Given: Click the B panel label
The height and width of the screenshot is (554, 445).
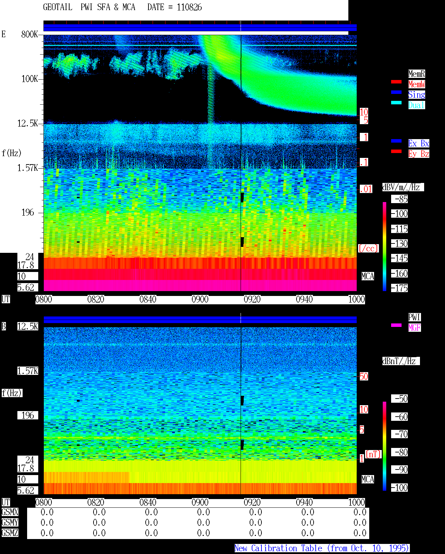Looking at the screenshot, I should click(x=3, y=326).
